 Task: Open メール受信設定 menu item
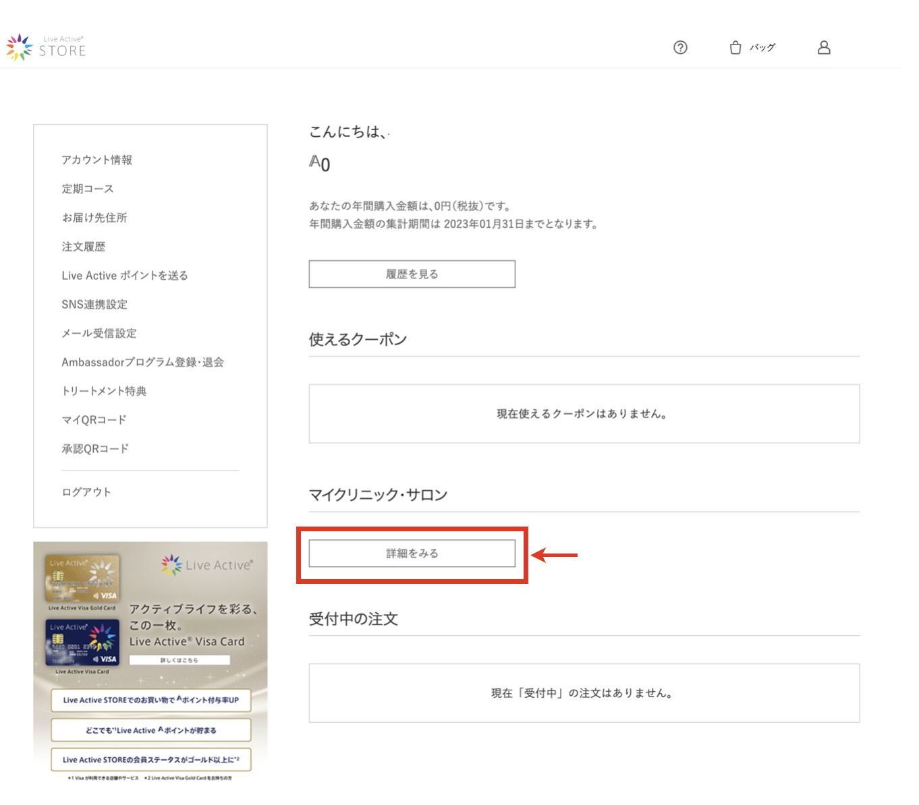point(99,334)
